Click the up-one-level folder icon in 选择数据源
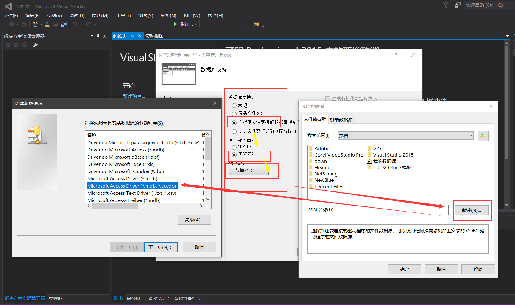 point(483,136)
